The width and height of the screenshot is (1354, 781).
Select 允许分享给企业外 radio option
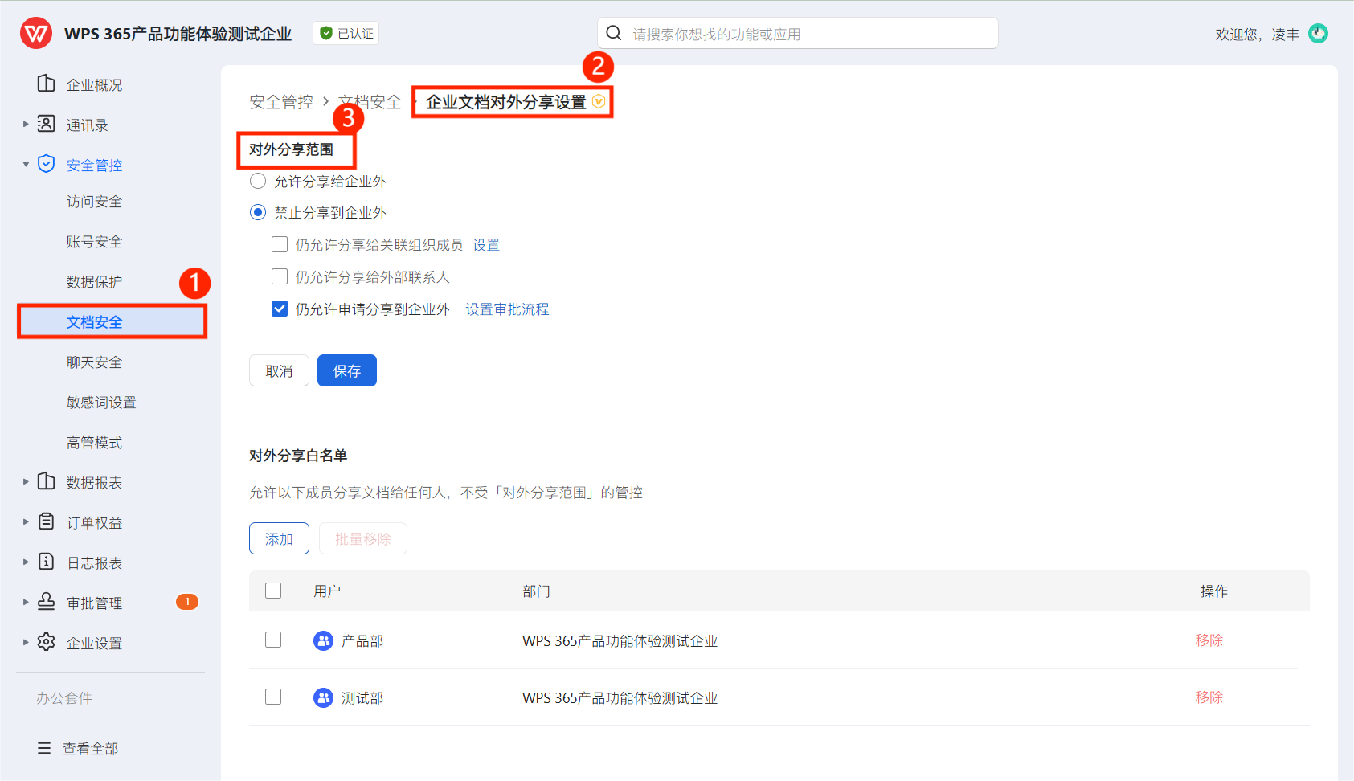pos(258,181)
